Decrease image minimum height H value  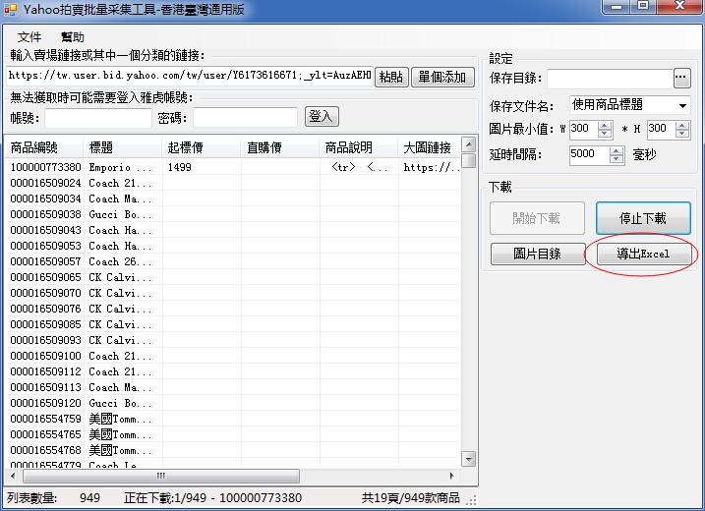[x=682, y=134]
